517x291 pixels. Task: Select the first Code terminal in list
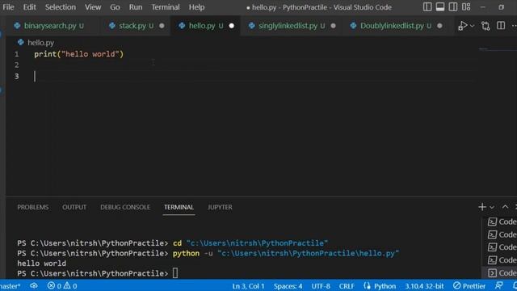tap(502, 221)
